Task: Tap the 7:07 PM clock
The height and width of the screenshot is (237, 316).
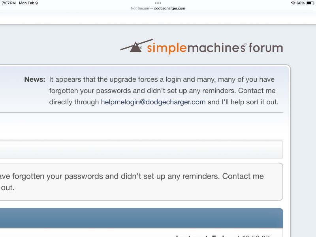Action: coord(9,3)
